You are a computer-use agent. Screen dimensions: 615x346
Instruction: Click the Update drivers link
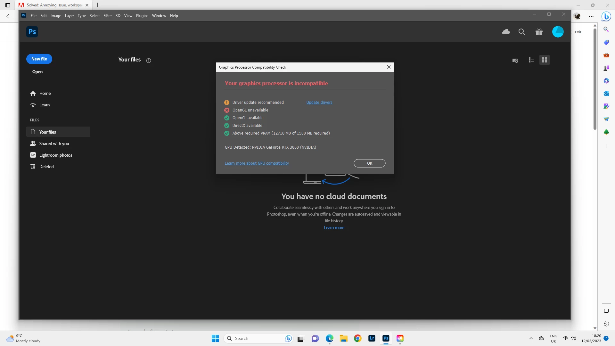coord(319,103)
